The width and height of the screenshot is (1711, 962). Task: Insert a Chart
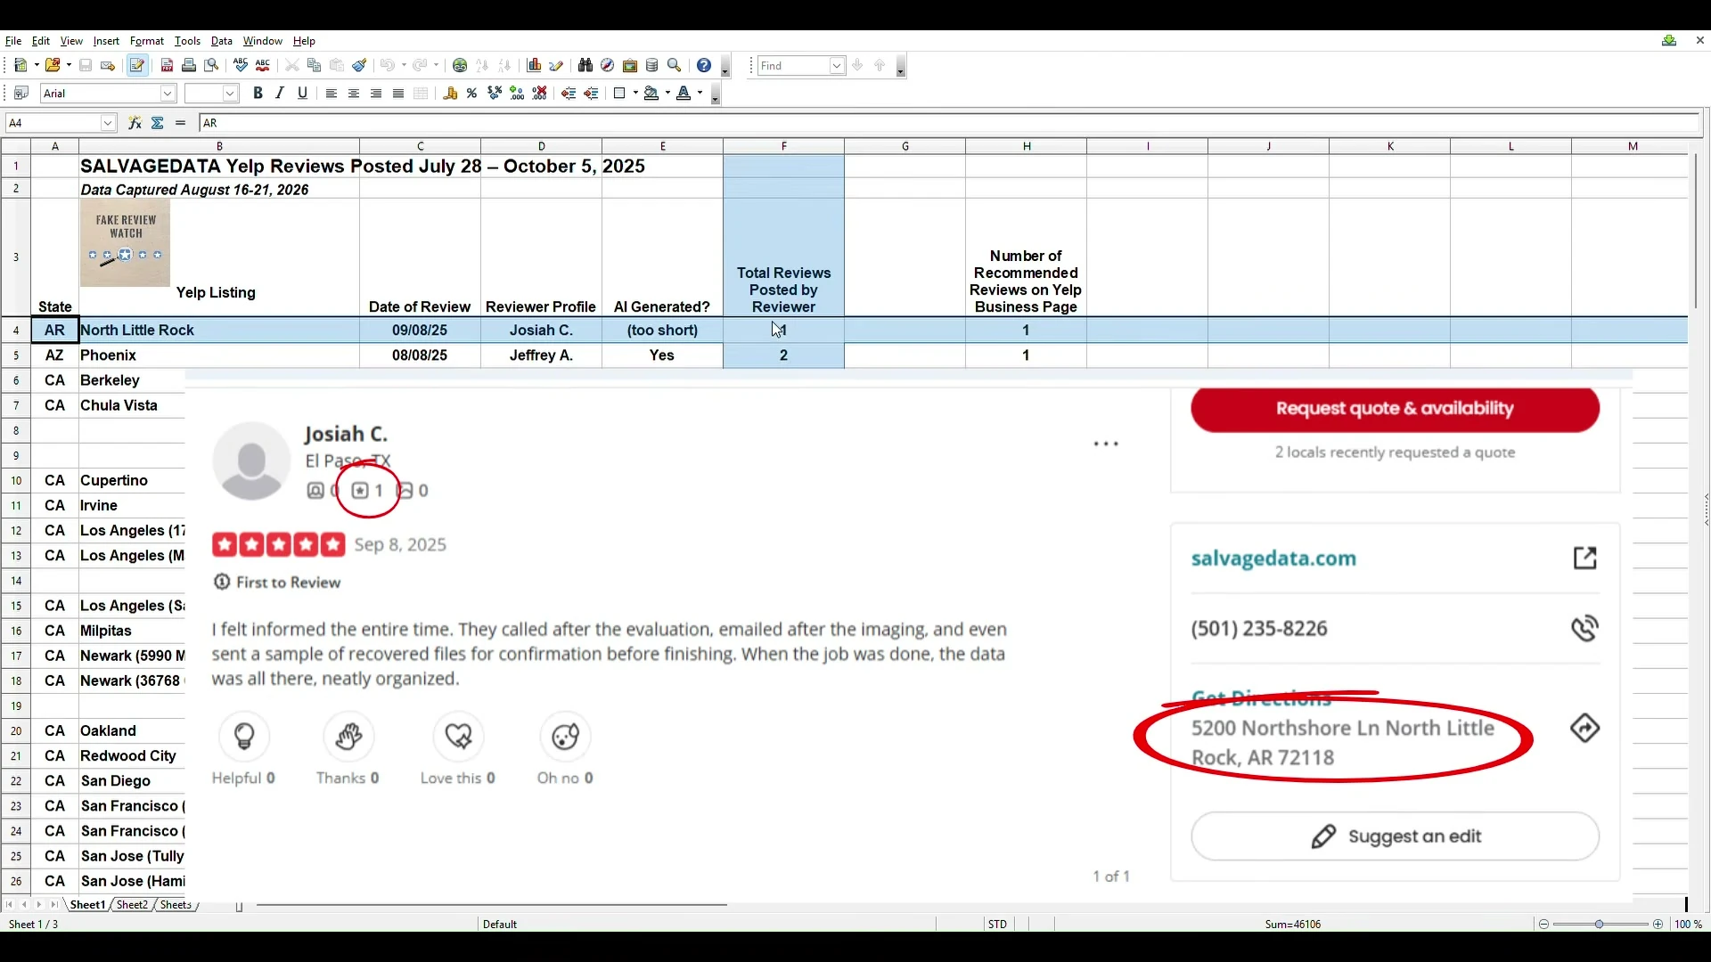click(x=535, y=65)
